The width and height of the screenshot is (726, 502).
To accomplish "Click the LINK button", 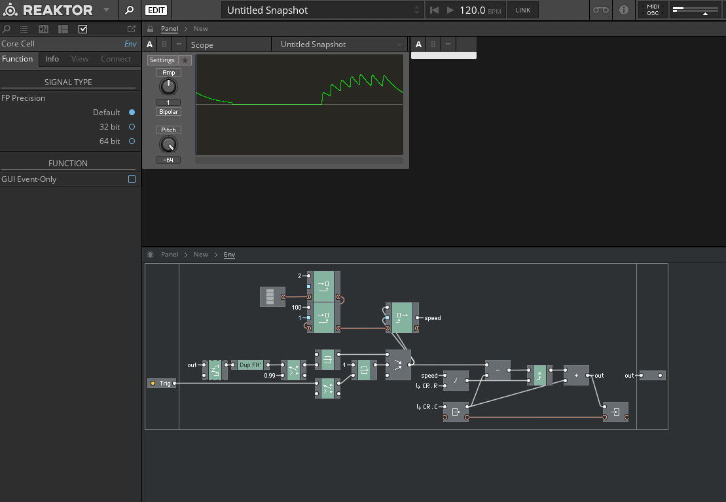I will click(523, 10).
